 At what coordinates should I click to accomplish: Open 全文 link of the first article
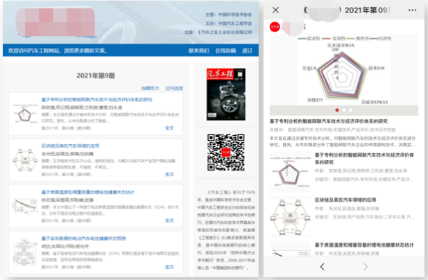(x=169, y=128)
